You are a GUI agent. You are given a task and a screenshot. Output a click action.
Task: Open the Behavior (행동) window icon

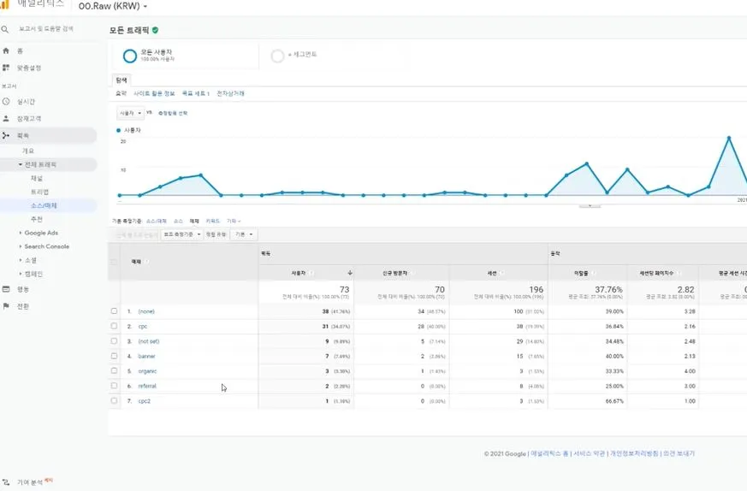pyautogui.click(x=6, y=289)
